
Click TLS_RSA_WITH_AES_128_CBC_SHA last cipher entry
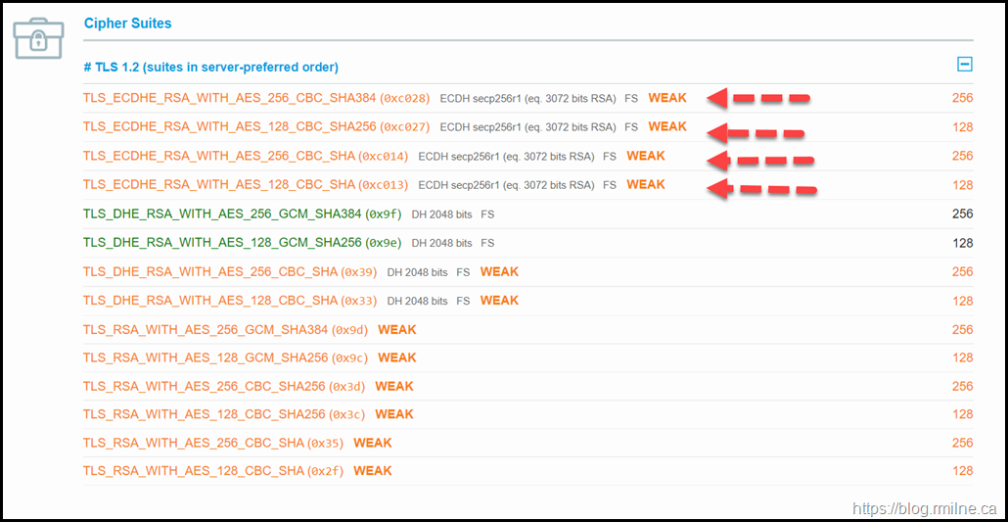tap(194, 471)
